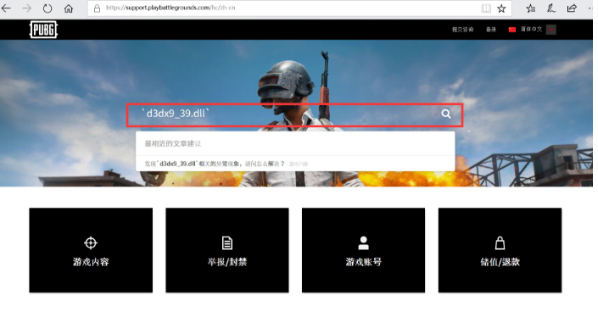Click the padlock icon in the address bar
Screen dimensions: 598x323
point(97,8)
